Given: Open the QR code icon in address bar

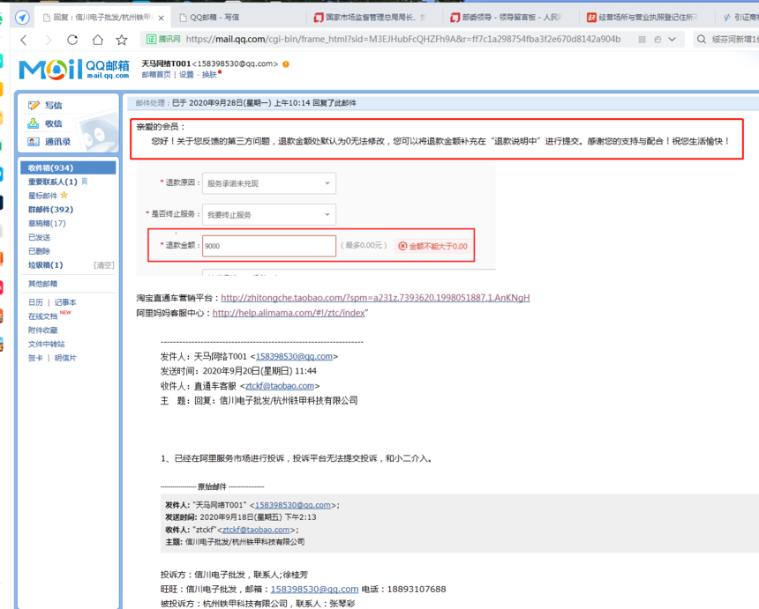Looking at the screenshot, I should (642, 40).
